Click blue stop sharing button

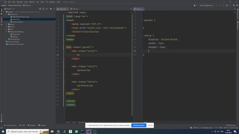coord(139,125)
